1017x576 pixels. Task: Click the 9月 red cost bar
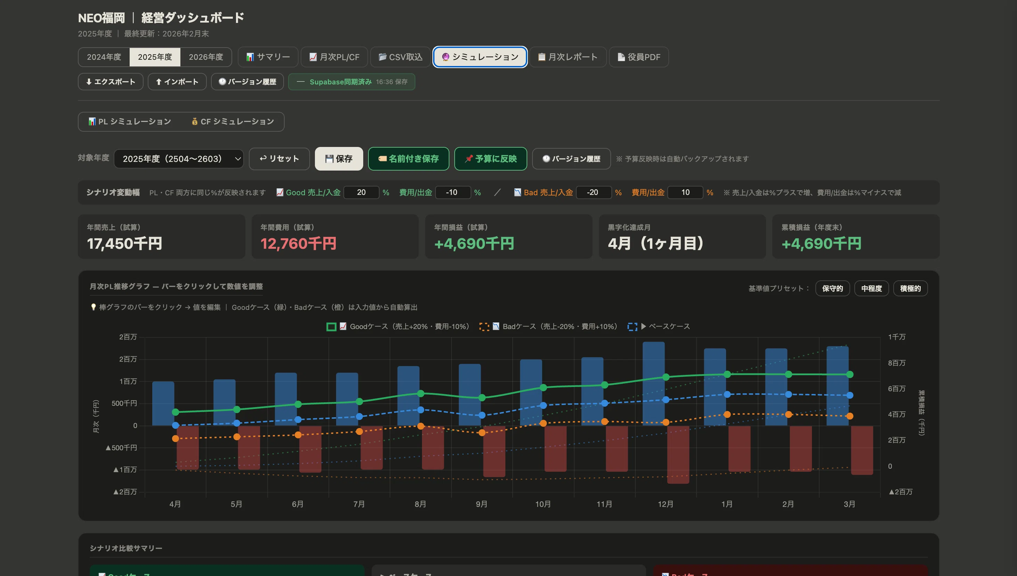click(x=494, y=451)
